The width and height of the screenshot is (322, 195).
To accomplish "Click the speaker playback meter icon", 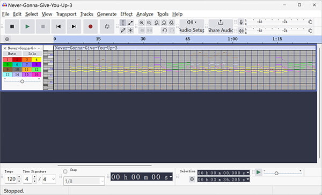I will tap(241, 31).
